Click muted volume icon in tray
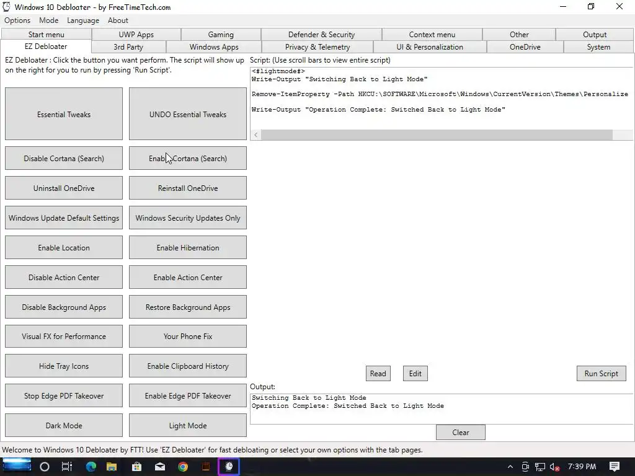The height and width of the screenshot is (476, 635). (x=554, y=467)
